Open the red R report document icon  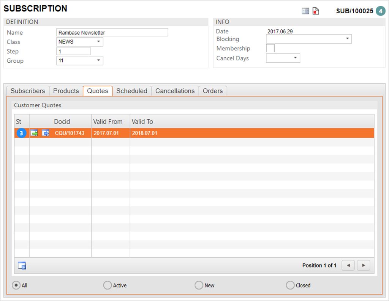(x=316, y=11)
